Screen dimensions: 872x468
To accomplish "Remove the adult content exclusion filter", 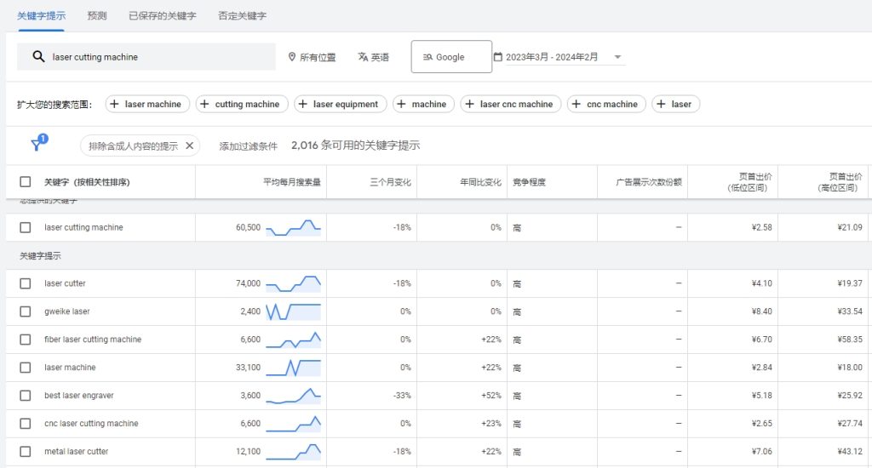I will coord(190,146).
